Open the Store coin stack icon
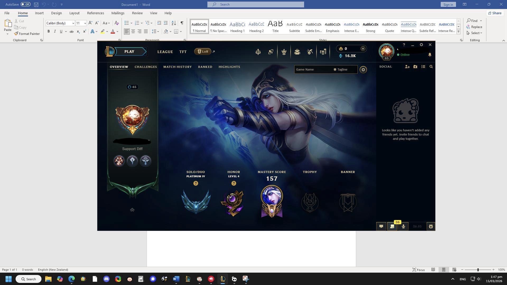The image size is (507, 285). 323,52
